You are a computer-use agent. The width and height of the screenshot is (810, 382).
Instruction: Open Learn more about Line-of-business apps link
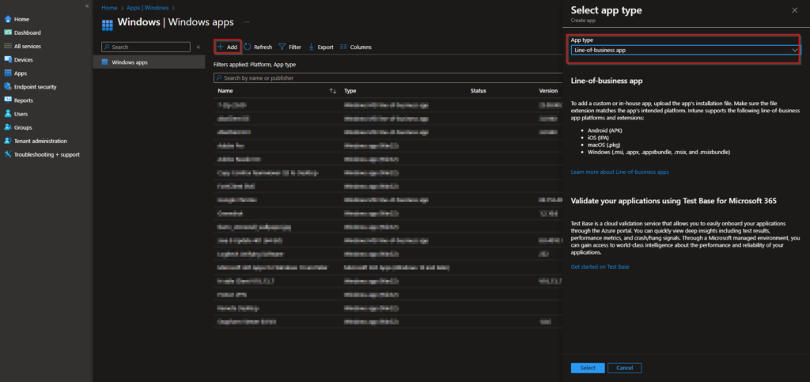click(x=620, y=172)
